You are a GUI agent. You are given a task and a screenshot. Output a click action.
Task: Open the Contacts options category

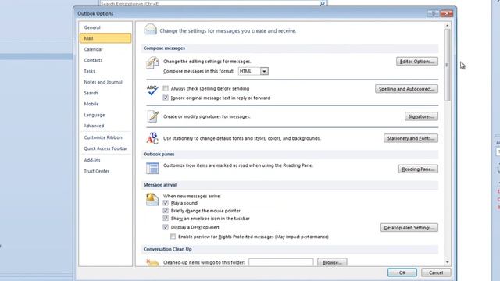[x=105, y=60]
